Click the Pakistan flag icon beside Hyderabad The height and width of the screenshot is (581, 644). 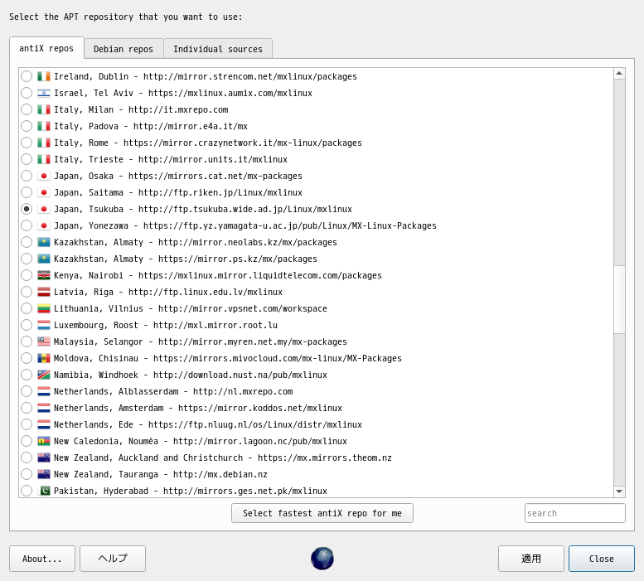(44, 491)
